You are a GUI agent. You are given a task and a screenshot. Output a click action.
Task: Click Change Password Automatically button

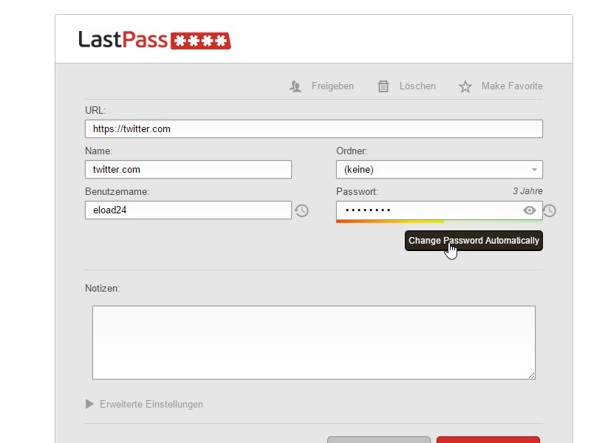(x=474, y=241)
